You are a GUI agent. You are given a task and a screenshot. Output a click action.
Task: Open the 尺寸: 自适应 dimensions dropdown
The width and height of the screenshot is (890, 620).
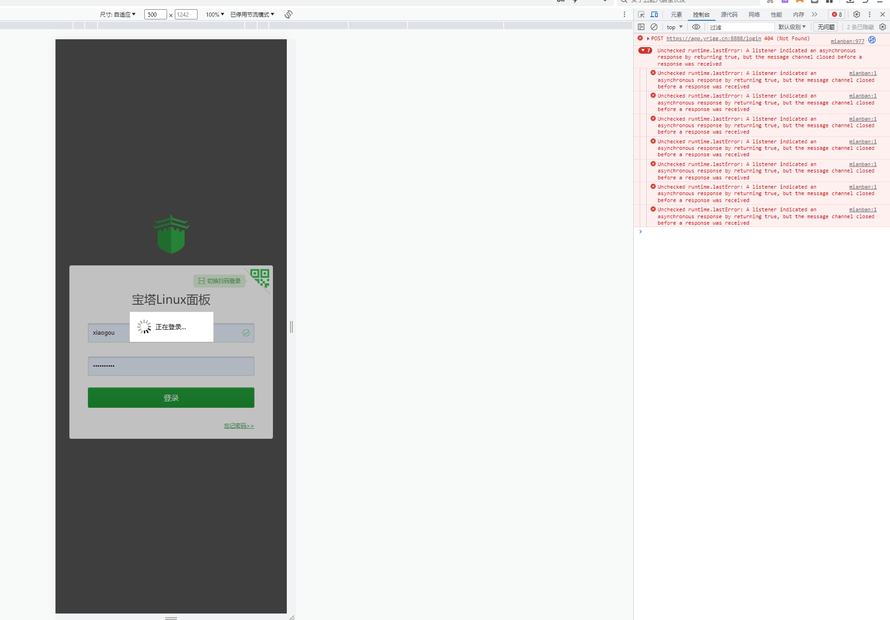[x=117, y=14]
